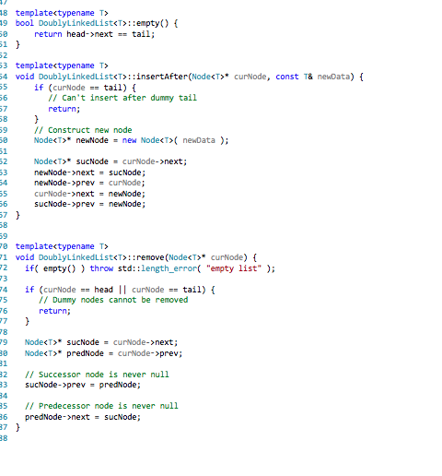Screen dimensions: 442x476
Task: Click comment '// Predecessor node is never null'
Action: [101, 406]
